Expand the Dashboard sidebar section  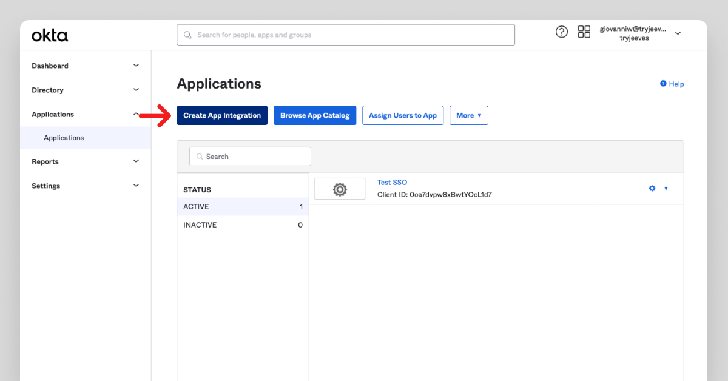pos(136,66)
